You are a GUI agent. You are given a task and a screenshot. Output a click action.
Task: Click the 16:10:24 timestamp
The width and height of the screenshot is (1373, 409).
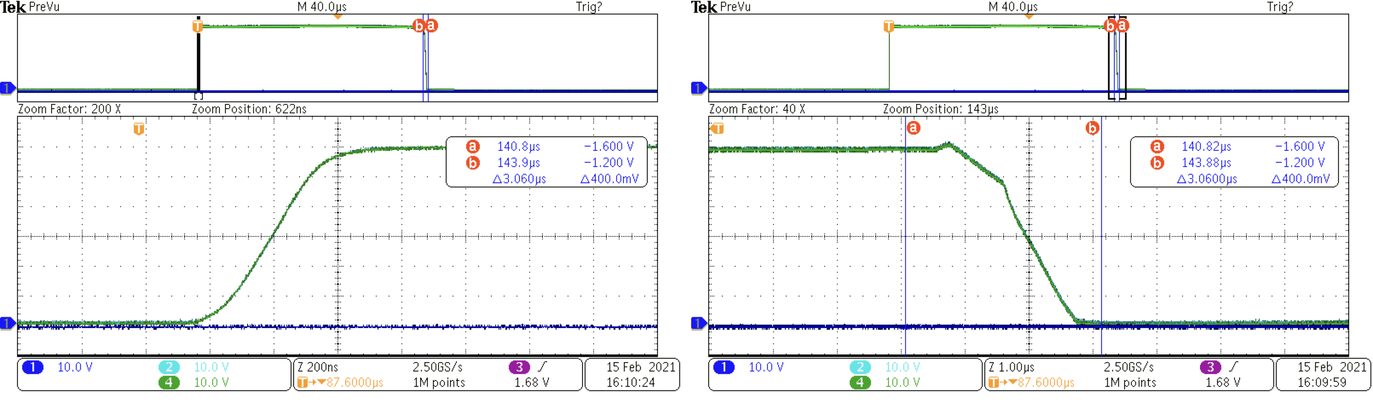631,383
